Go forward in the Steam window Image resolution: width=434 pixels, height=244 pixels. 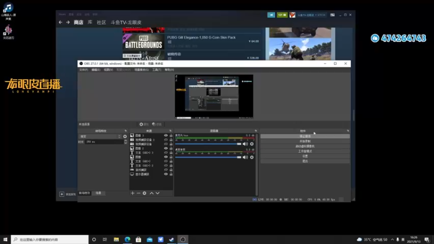[68, 22]
